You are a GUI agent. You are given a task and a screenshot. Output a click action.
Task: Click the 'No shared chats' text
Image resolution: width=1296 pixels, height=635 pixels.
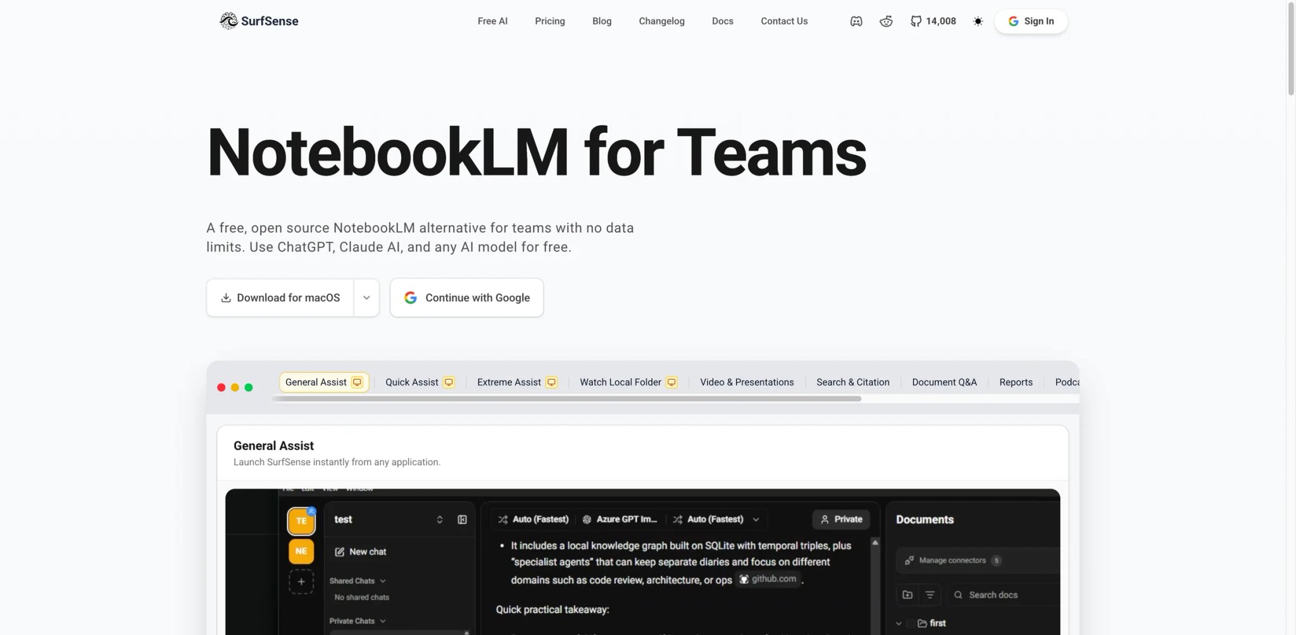(x=361, y=598)
